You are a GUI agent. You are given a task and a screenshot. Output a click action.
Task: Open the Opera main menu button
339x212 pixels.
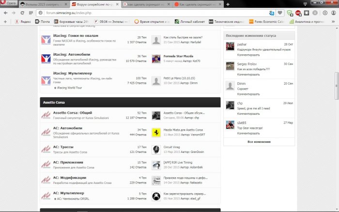[x=8, y=4]
